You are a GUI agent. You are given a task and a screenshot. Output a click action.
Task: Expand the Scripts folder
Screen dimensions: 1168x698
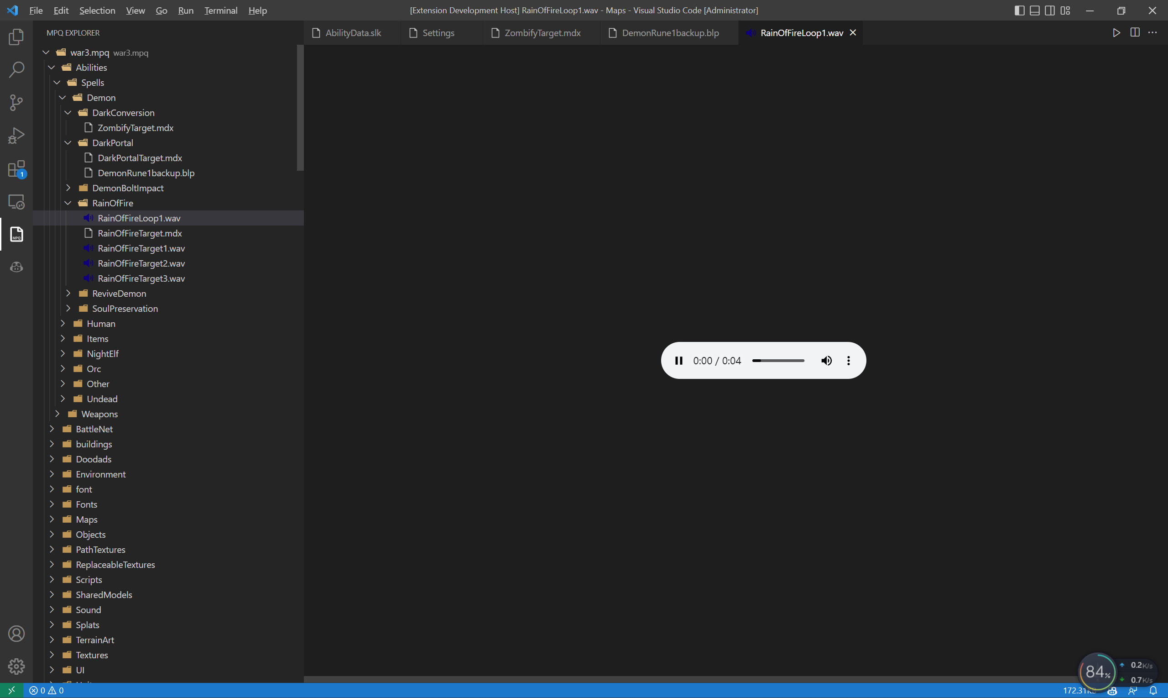(52, 579)
